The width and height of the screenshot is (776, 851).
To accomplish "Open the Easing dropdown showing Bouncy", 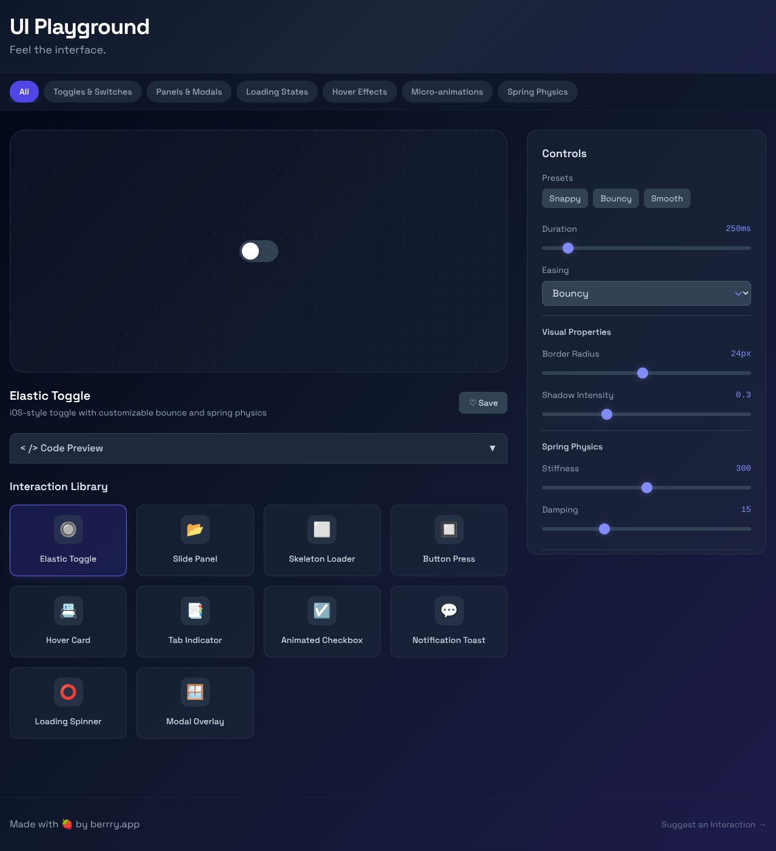I will (x=646, y=293).
